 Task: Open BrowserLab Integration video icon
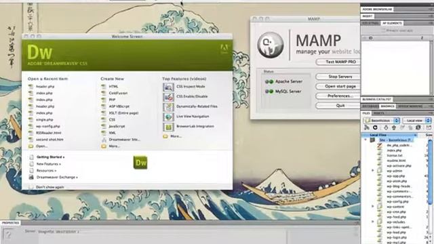(x=168, y=127)
